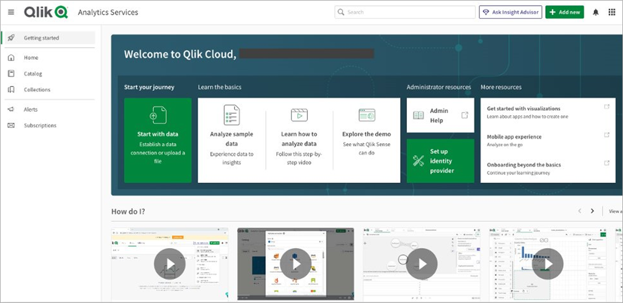Open Catalog in the sidebar
The image size is (623, 303).
point(49,74)
